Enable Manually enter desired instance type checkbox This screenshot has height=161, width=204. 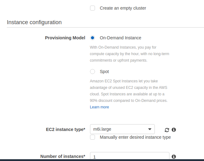[93, 137]
